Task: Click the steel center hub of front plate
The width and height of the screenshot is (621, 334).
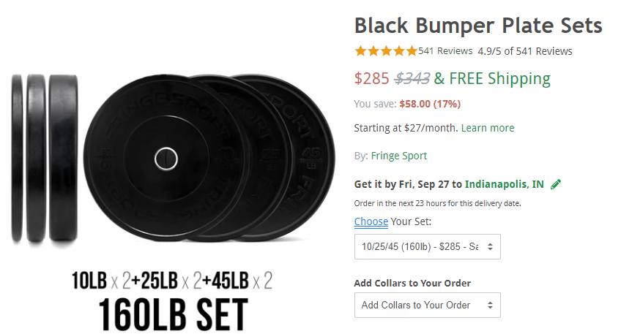Action: point(166,157)
